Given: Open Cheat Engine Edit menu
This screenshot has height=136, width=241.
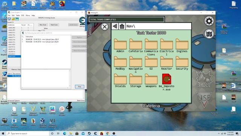Looking at the screenshot, I should 13,15.
